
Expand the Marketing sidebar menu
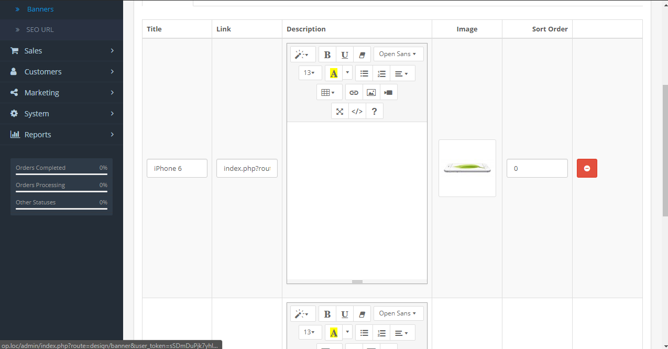[61, 93]
